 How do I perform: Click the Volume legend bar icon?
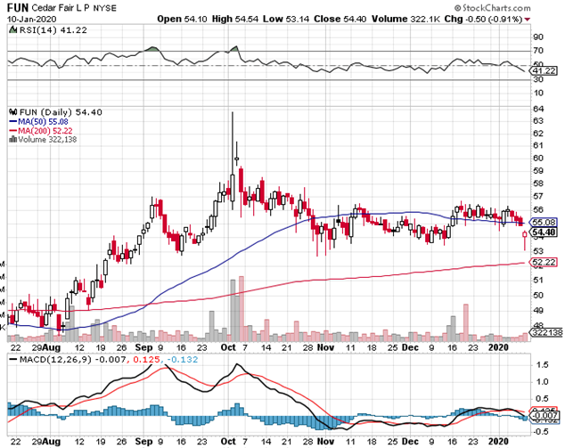pyautogui.click(x=11, y=138)
